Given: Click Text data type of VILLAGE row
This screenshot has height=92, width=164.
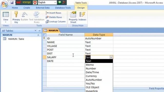Looking at the screenshot, I should (99, 46).
